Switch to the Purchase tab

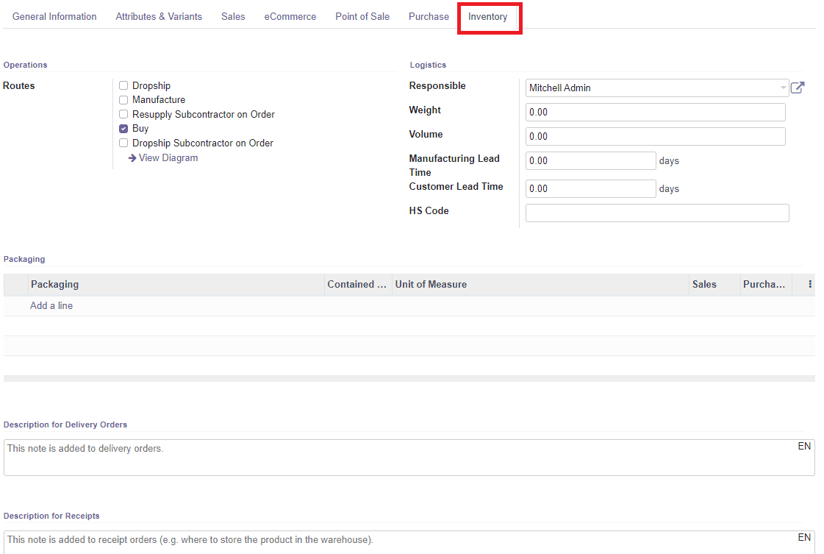429,15
